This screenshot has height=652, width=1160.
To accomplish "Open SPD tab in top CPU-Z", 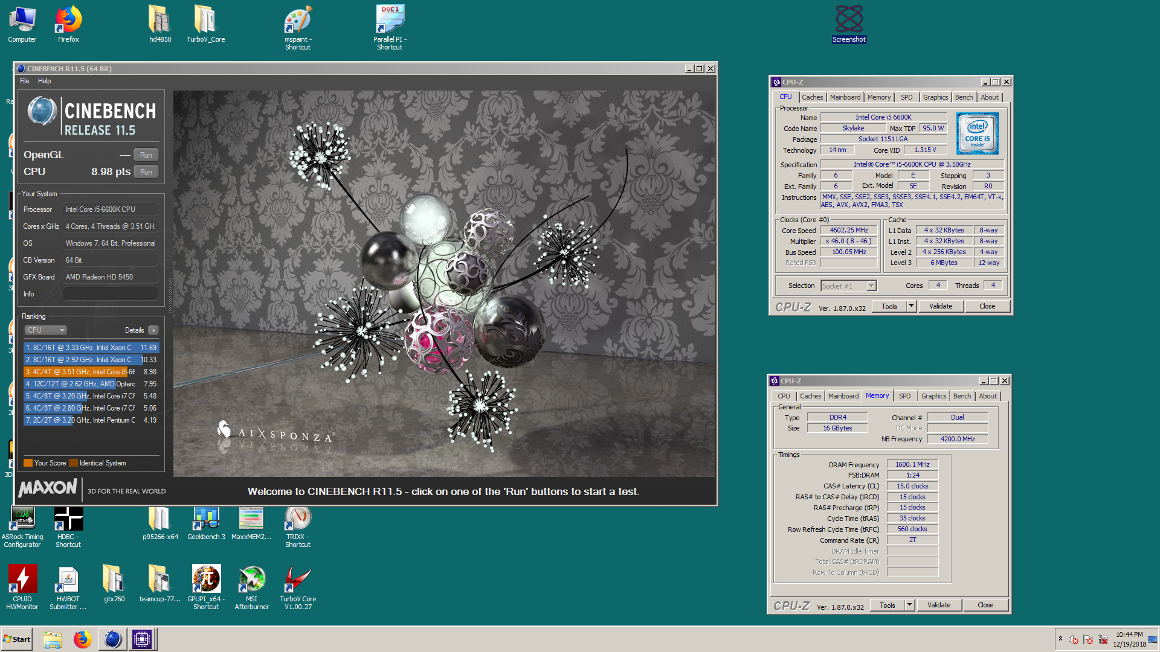I will [906, 97].
